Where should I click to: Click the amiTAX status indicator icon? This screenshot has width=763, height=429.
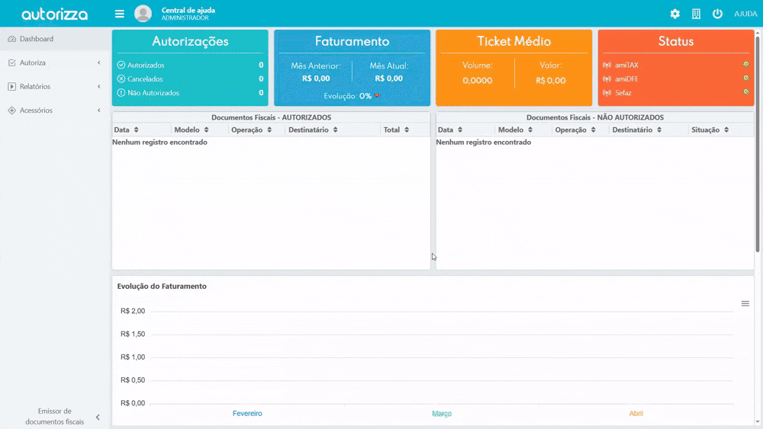(x=745, y=65)
